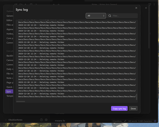Click the pencil edit-mode icon in status bar
Viewport: 159px width, 127px height.
[125, 121]
